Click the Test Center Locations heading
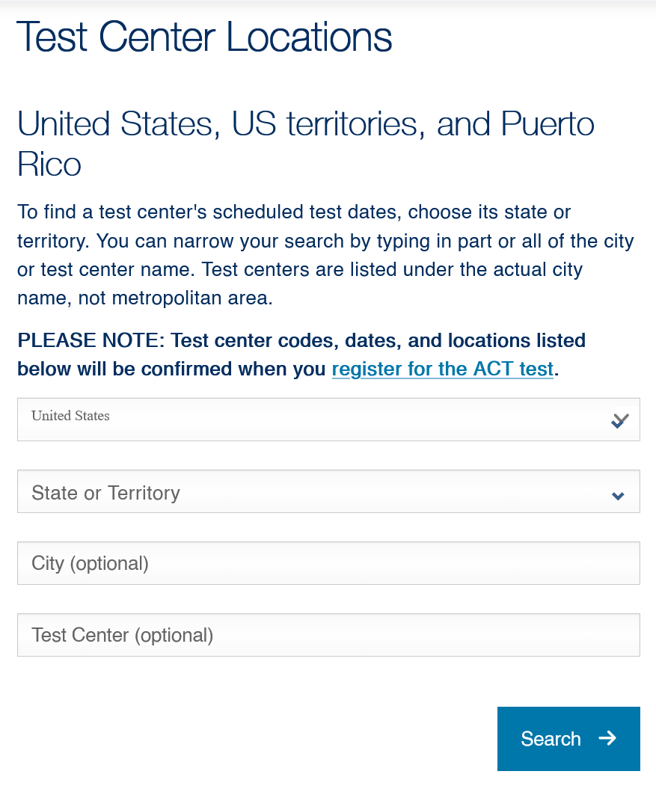Screen dimensions: 656x792 pos(205,37)
